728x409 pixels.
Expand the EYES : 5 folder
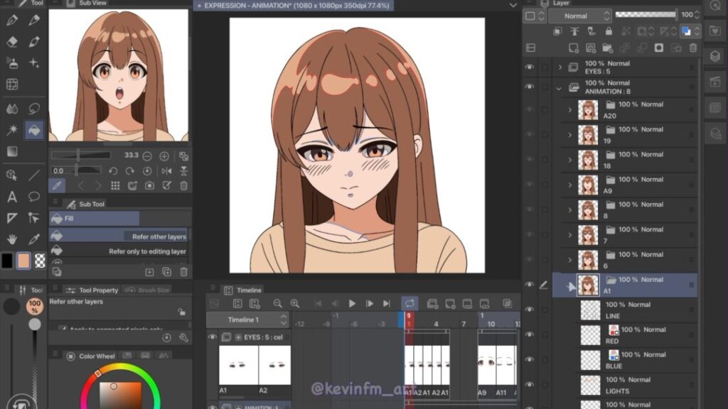point(560,67)
